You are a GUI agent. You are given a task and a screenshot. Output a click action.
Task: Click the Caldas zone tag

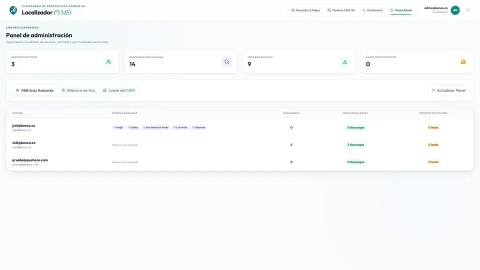click(x=133, y=127)
